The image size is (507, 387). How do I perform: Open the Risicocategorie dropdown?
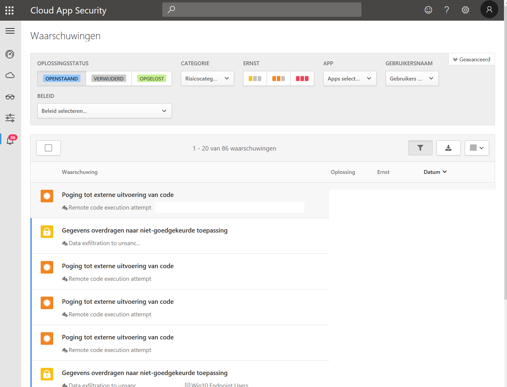[x=207, y=78]
